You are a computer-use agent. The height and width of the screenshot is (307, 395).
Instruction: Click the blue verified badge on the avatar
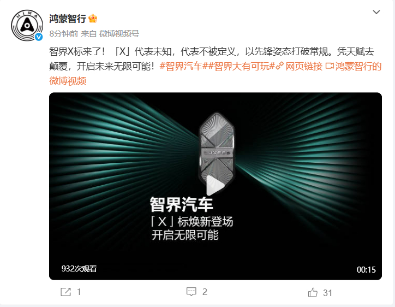(39, 37)
